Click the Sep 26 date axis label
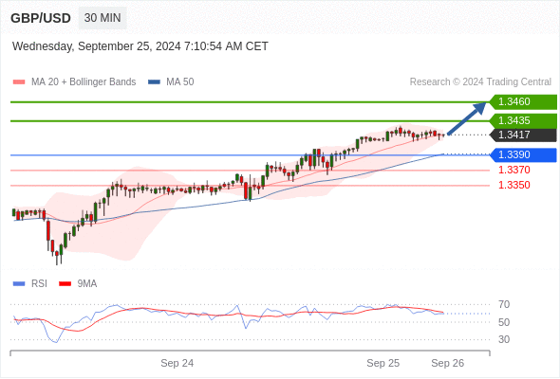The height and width of the screenshot is (379, 560). coord(447,363)
